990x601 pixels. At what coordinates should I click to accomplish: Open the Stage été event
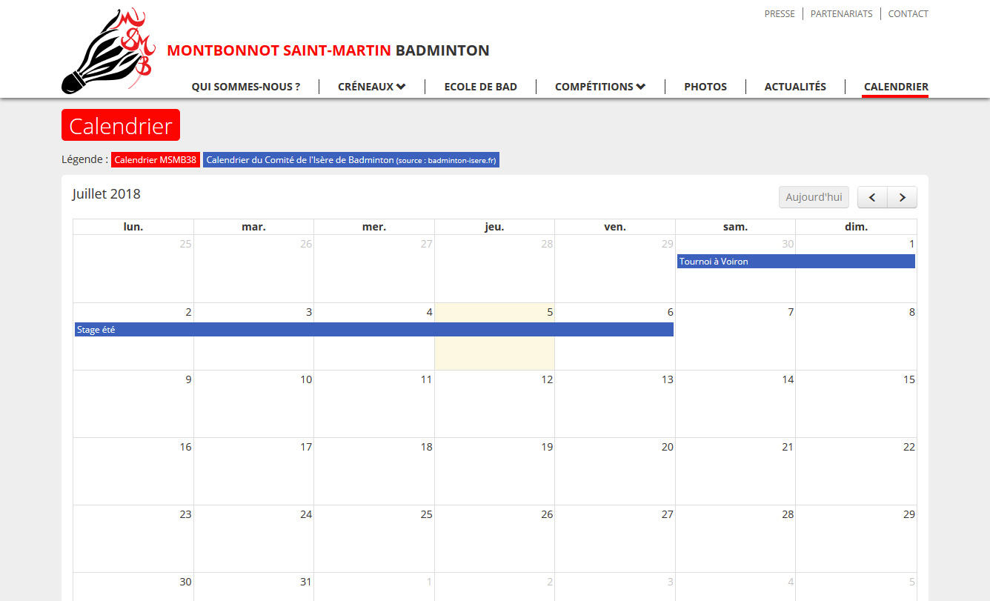click(x=374, y=330)
